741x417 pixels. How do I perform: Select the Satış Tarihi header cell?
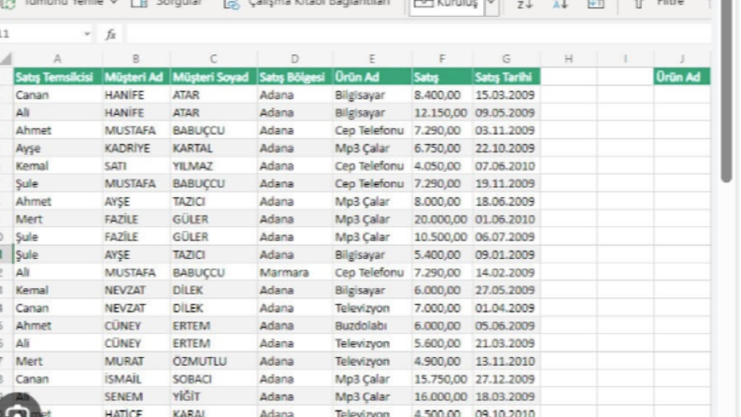(x=506, y=77)
